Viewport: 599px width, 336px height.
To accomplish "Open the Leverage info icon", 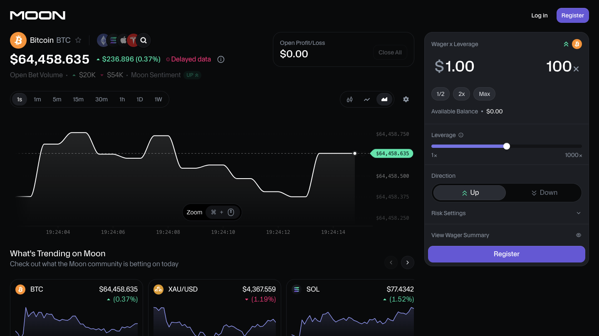I will [461, 135].
